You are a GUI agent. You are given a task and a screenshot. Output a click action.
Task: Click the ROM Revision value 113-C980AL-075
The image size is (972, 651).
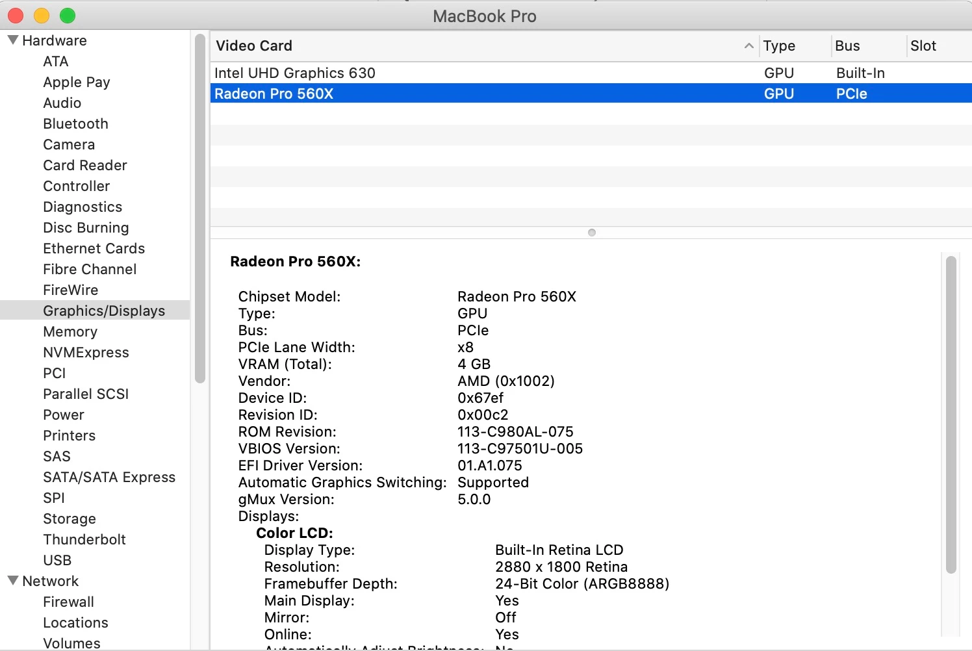(516, 431)
